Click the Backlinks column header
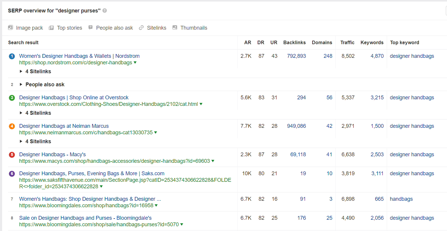 pos(294,42)
